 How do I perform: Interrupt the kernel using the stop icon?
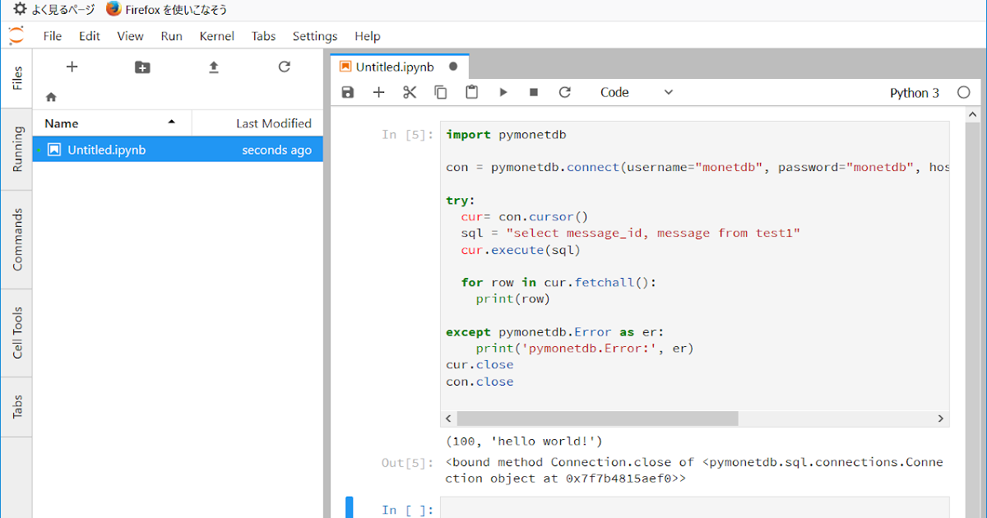(x=533, y=92)
